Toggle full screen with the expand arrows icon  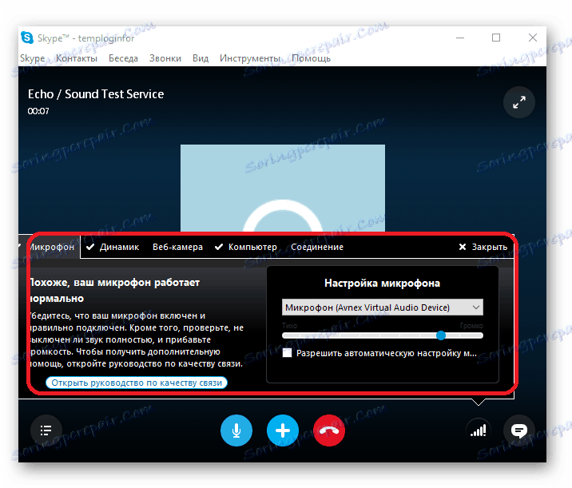tap(519, 102)
